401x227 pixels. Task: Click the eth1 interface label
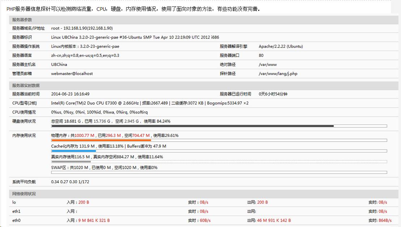tap(16, 211)
